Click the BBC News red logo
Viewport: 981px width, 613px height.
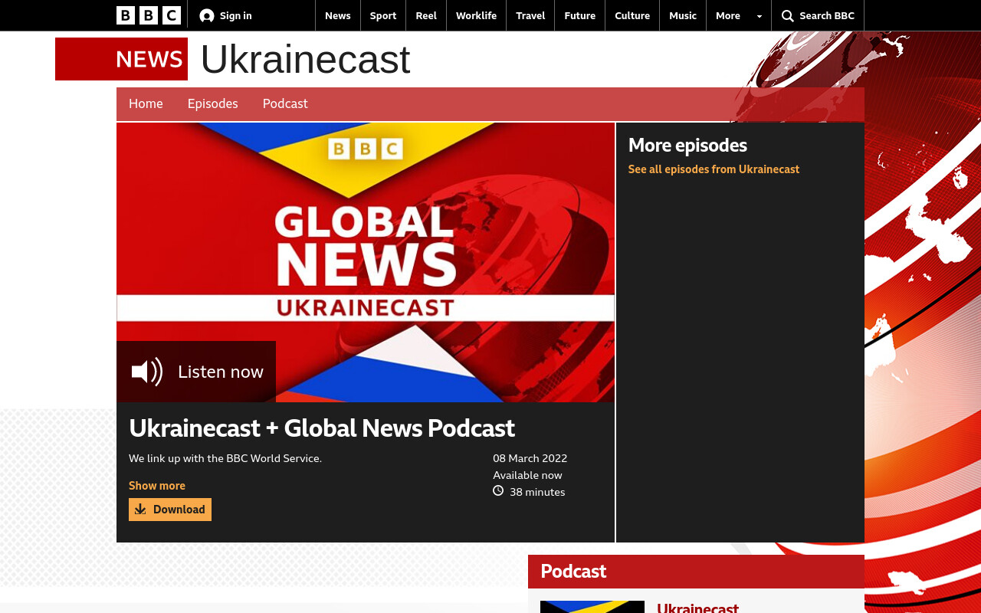point(121,59)
